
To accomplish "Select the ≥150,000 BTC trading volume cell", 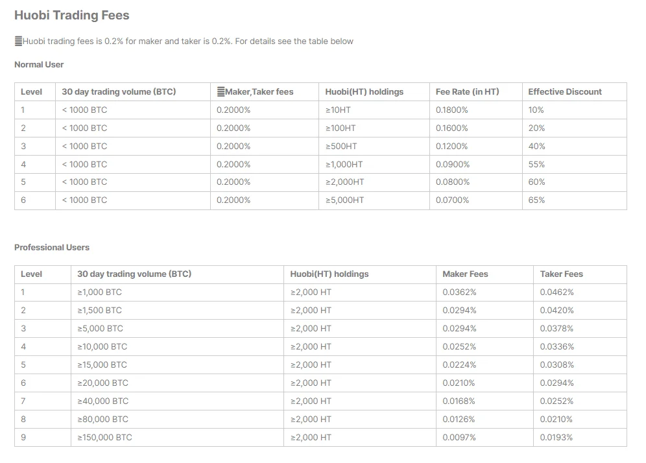I will (104, 438).
